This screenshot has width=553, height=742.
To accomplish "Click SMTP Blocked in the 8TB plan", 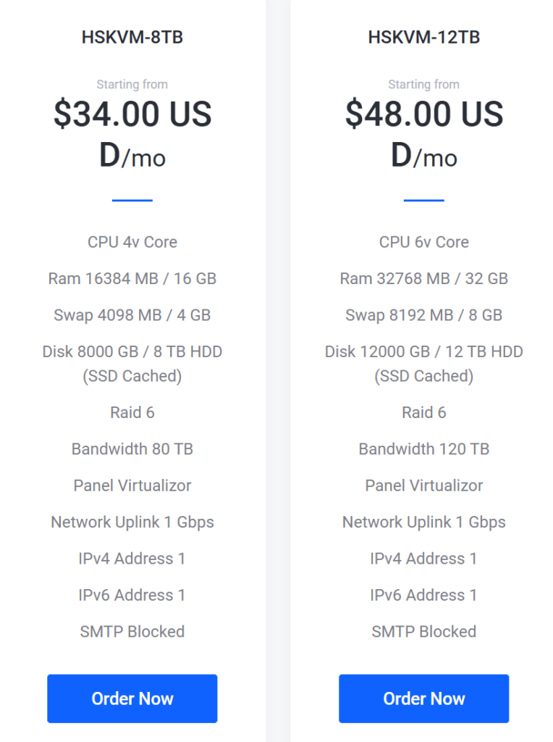I will click(132, 632).
